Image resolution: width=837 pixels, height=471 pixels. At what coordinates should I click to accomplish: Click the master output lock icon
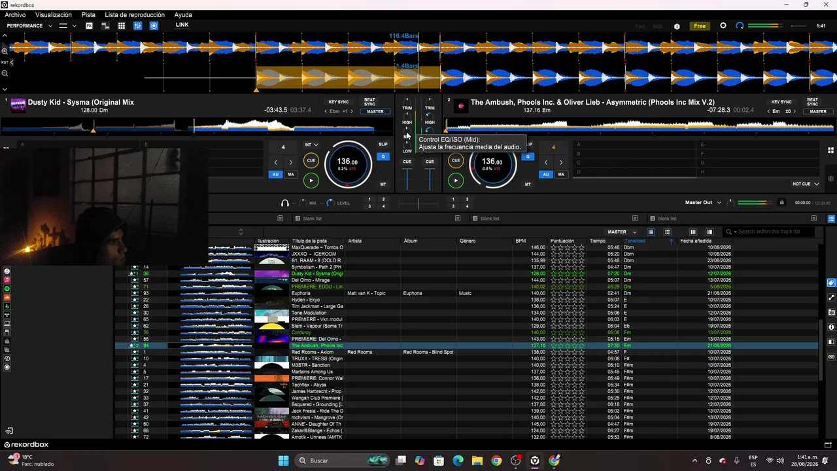click(781, 203)
